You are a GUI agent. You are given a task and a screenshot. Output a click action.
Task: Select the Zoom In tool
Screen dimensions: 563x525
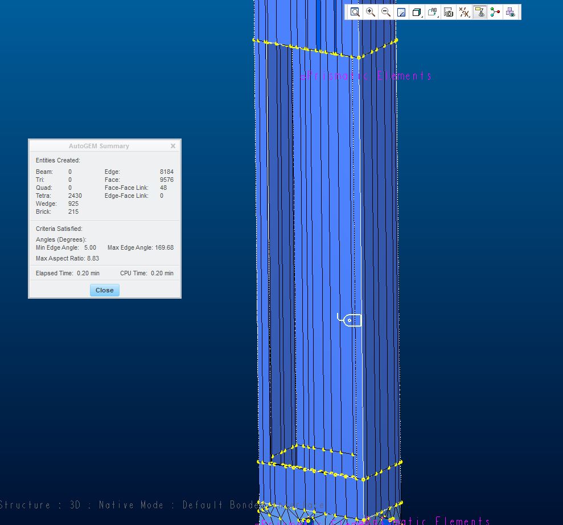tap(371, 11)
